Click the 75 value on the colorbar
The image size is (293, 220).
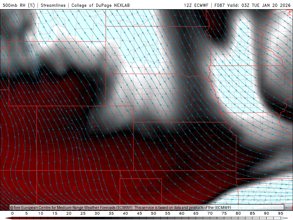[224, 213]
